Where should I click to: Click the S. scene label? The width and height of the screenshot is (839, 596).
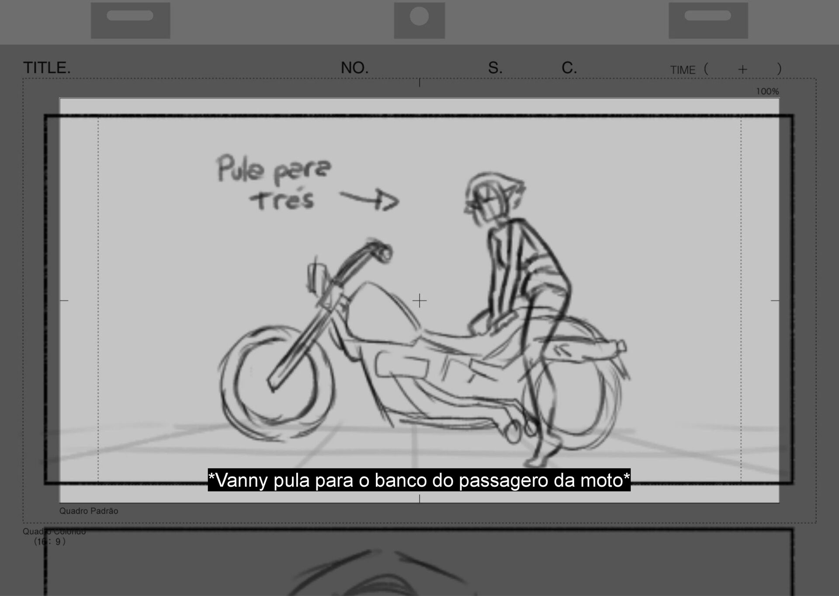(495, 68)
